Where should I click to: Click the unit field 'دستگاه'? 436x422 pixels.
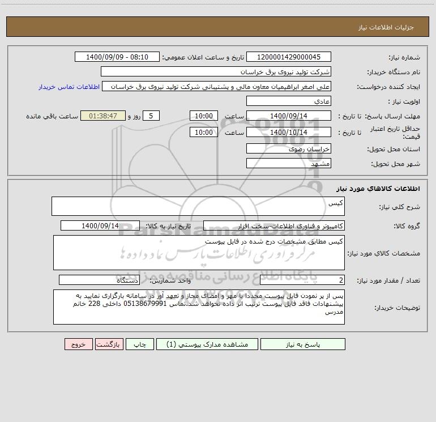(99, 280)
